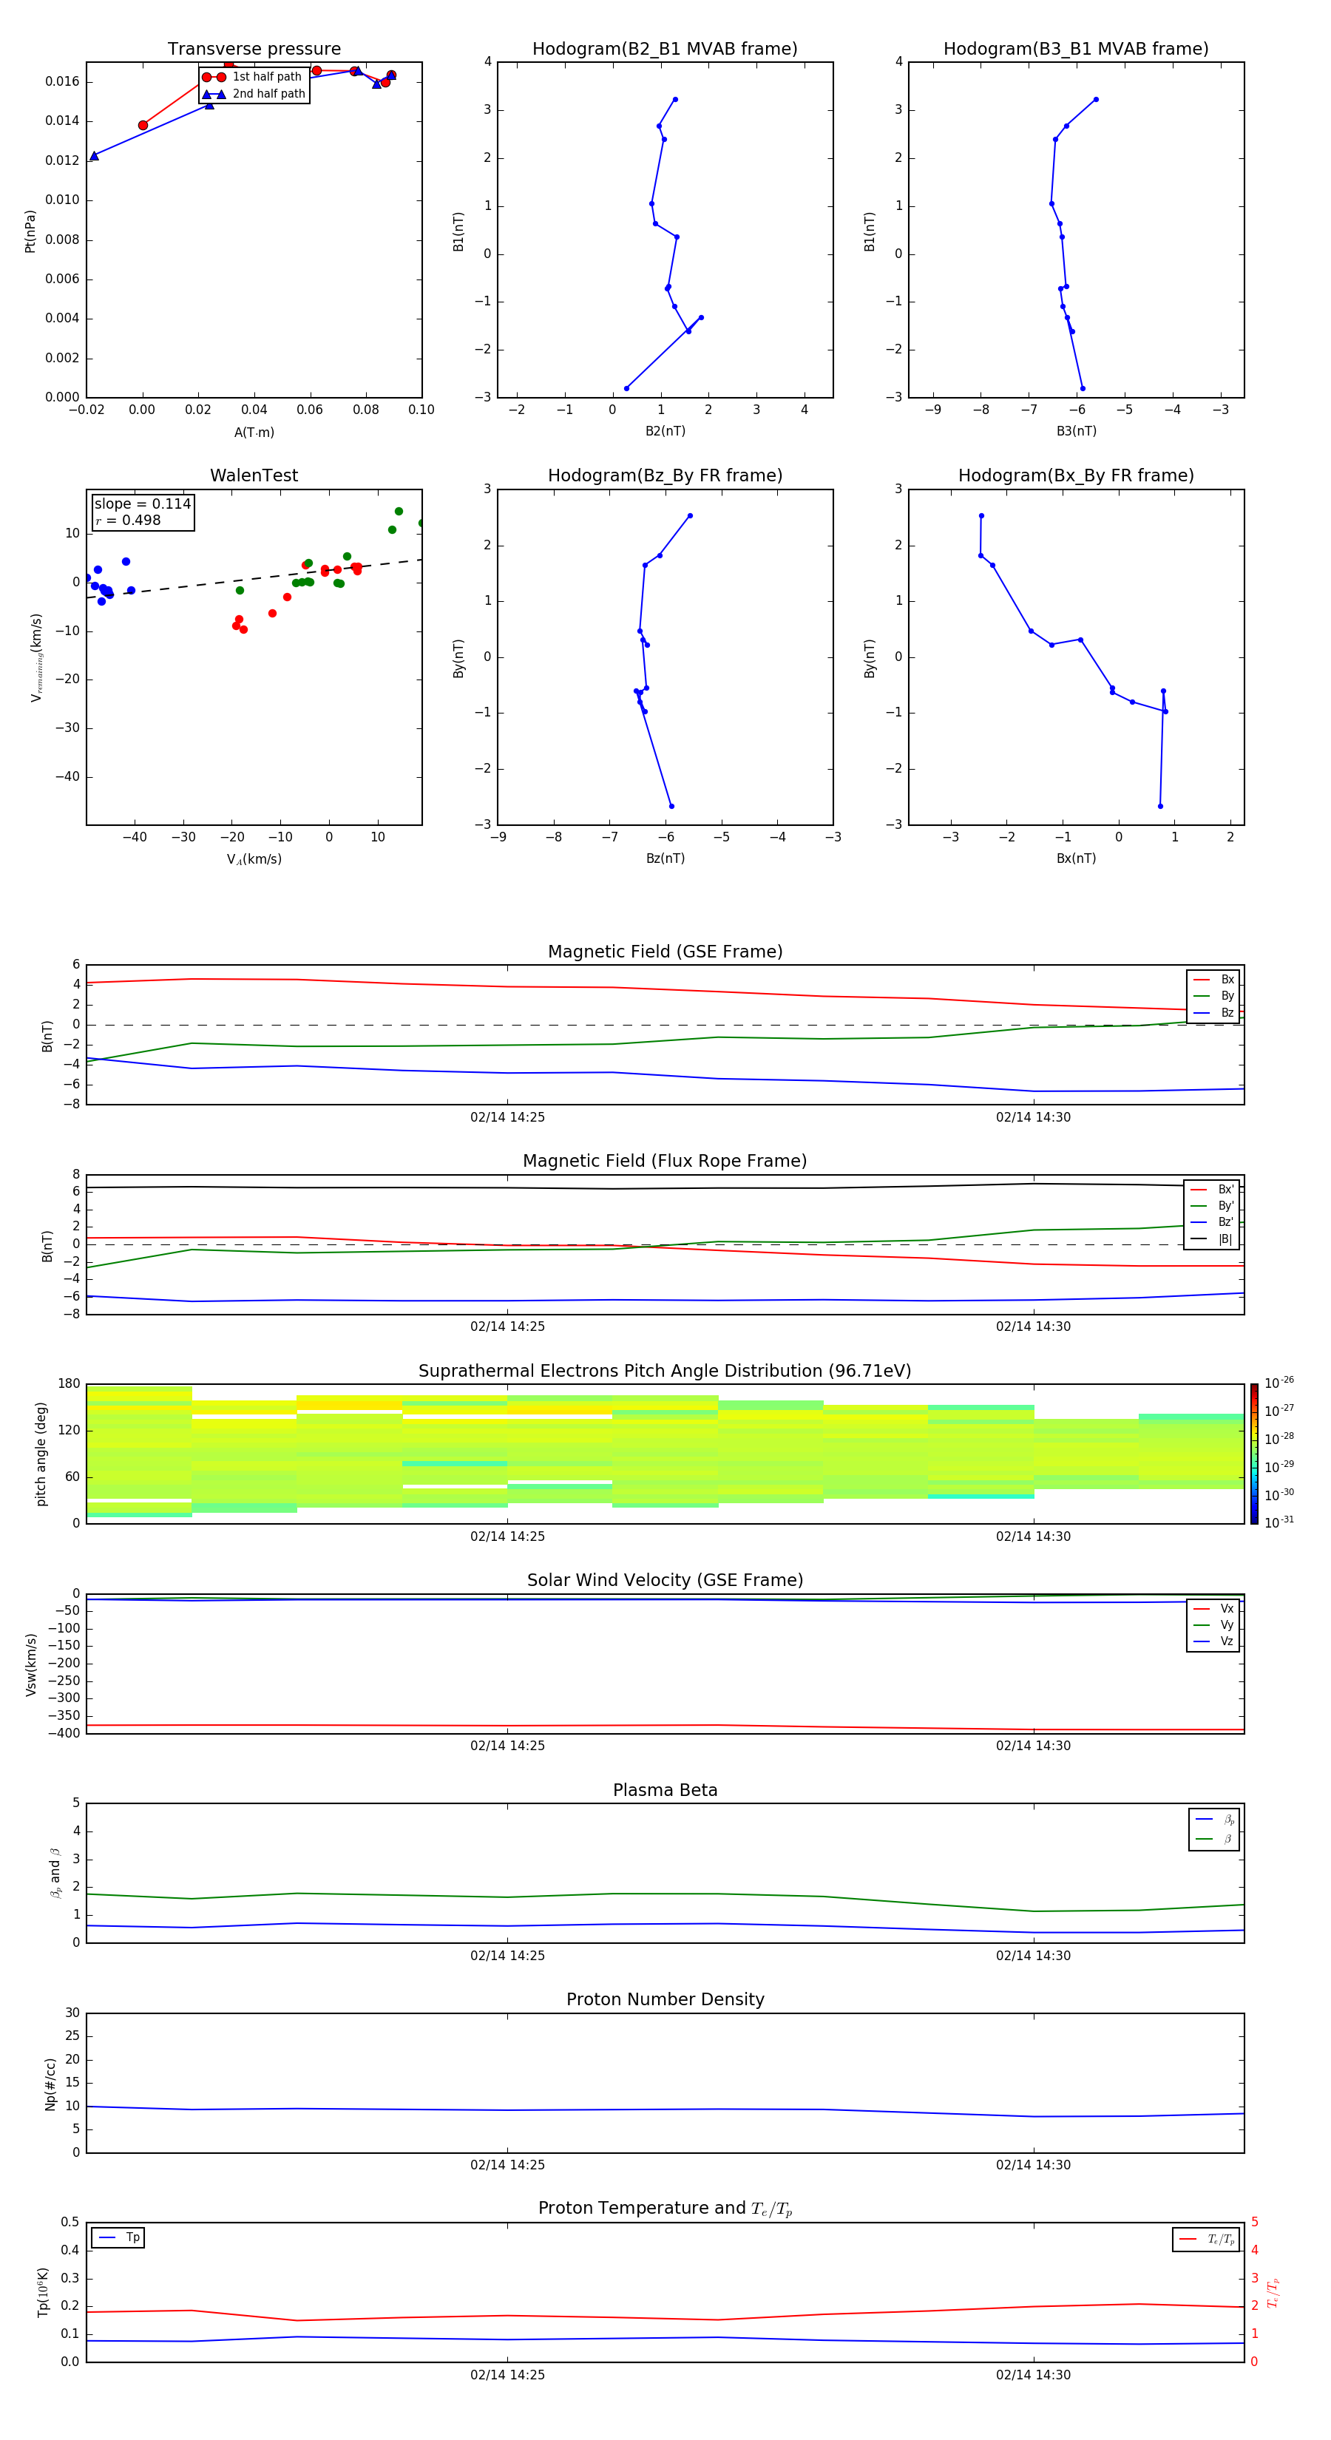Image resolution: width=1331 pixels, height=2440 pixels.
Task: Click the "Magnetic Field (Flux Rope Frame)" title
Action: coord(665,1162)
